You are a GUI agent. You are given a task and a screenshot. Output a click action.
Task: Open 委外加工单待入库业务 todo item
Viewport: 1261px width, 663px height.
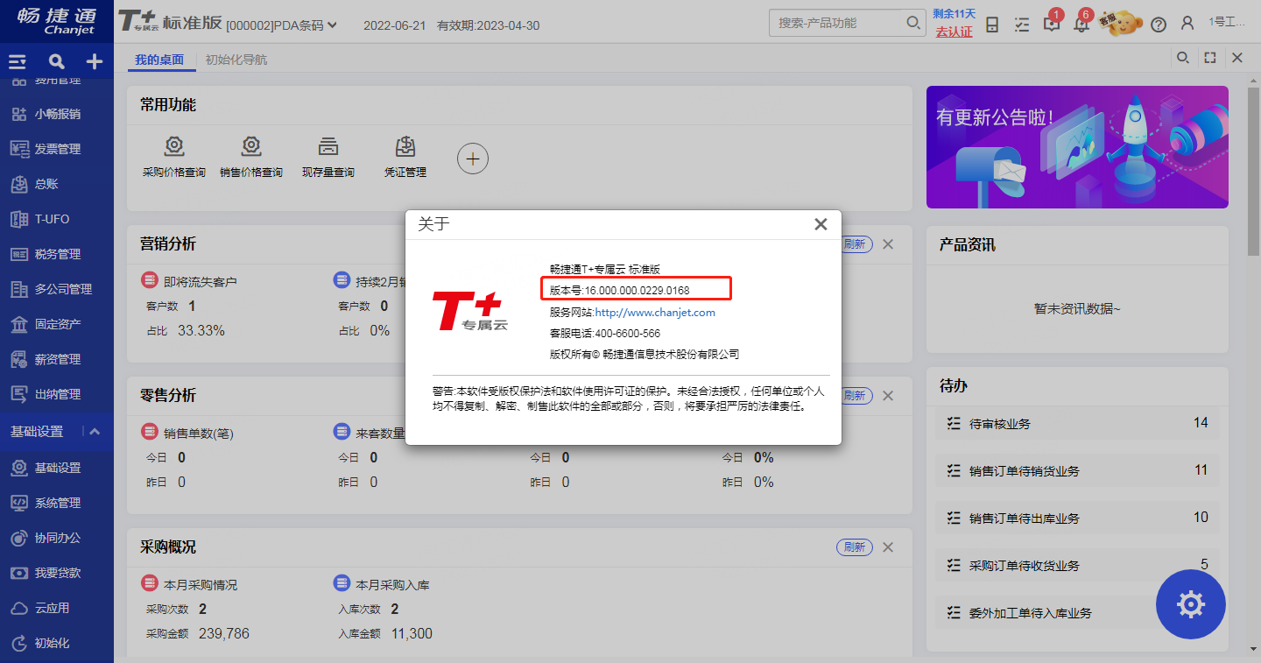pyautogui.click(x=1077, y=612)
